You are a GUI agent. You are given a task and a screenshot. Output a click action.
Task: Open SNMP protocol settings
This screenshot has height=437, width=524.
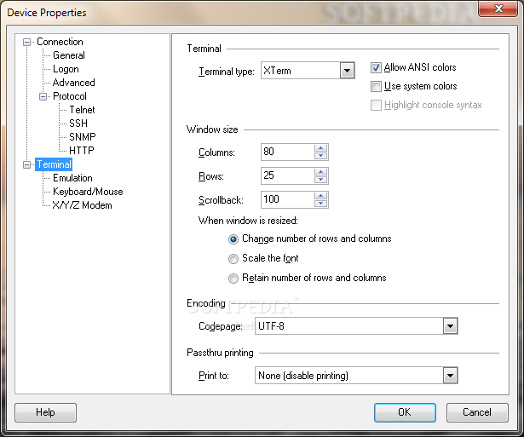[82, 137]
